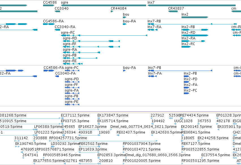Click EST LD30292.3prime
Viewport: 241px width, 165px height.
coord(65,144)
